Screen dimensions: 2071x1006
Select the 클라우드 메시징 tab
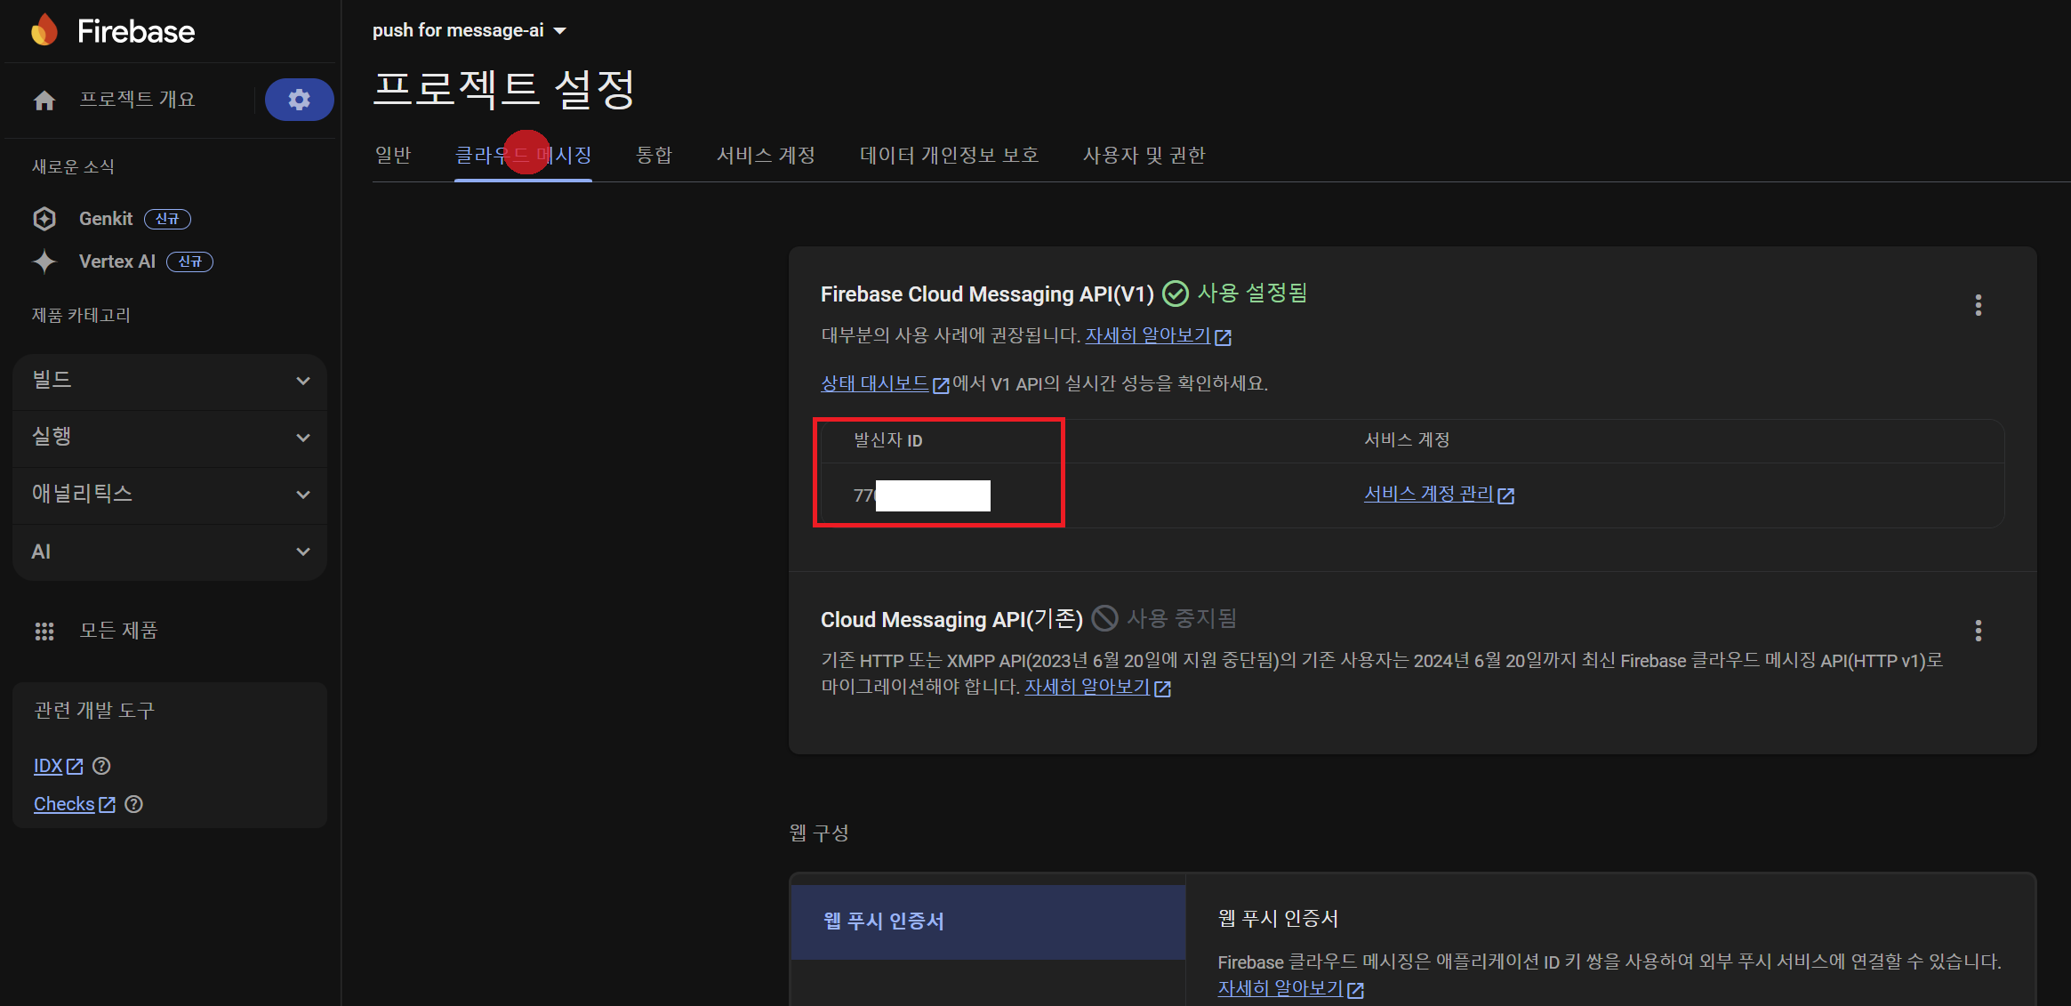point(523,156)
